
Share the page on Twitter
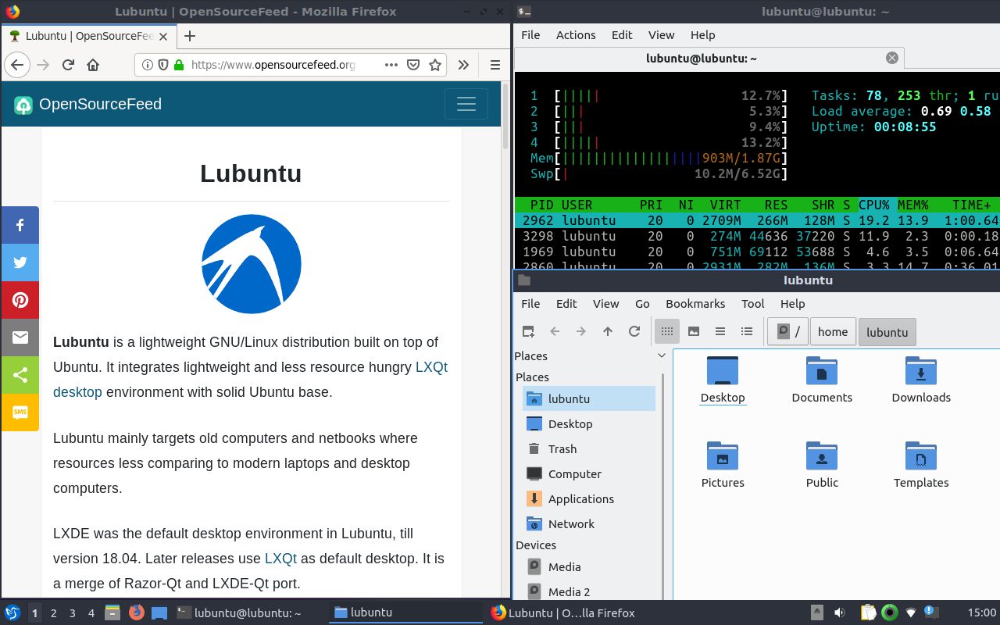[20, 262]
